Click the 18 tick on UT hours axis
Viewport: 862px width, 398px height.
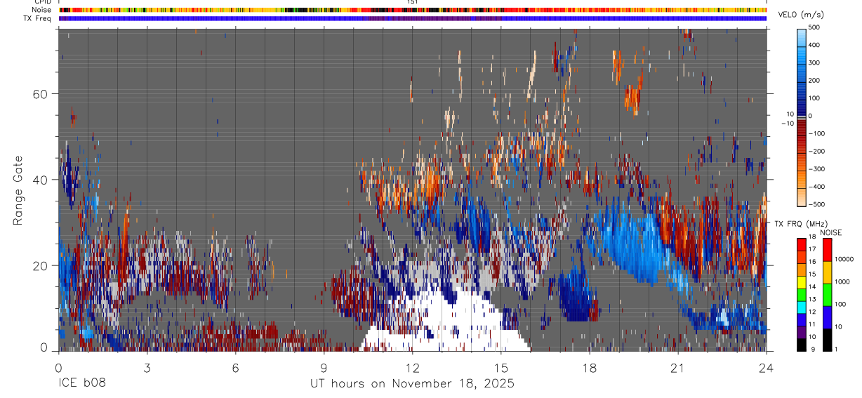(590, 367)
